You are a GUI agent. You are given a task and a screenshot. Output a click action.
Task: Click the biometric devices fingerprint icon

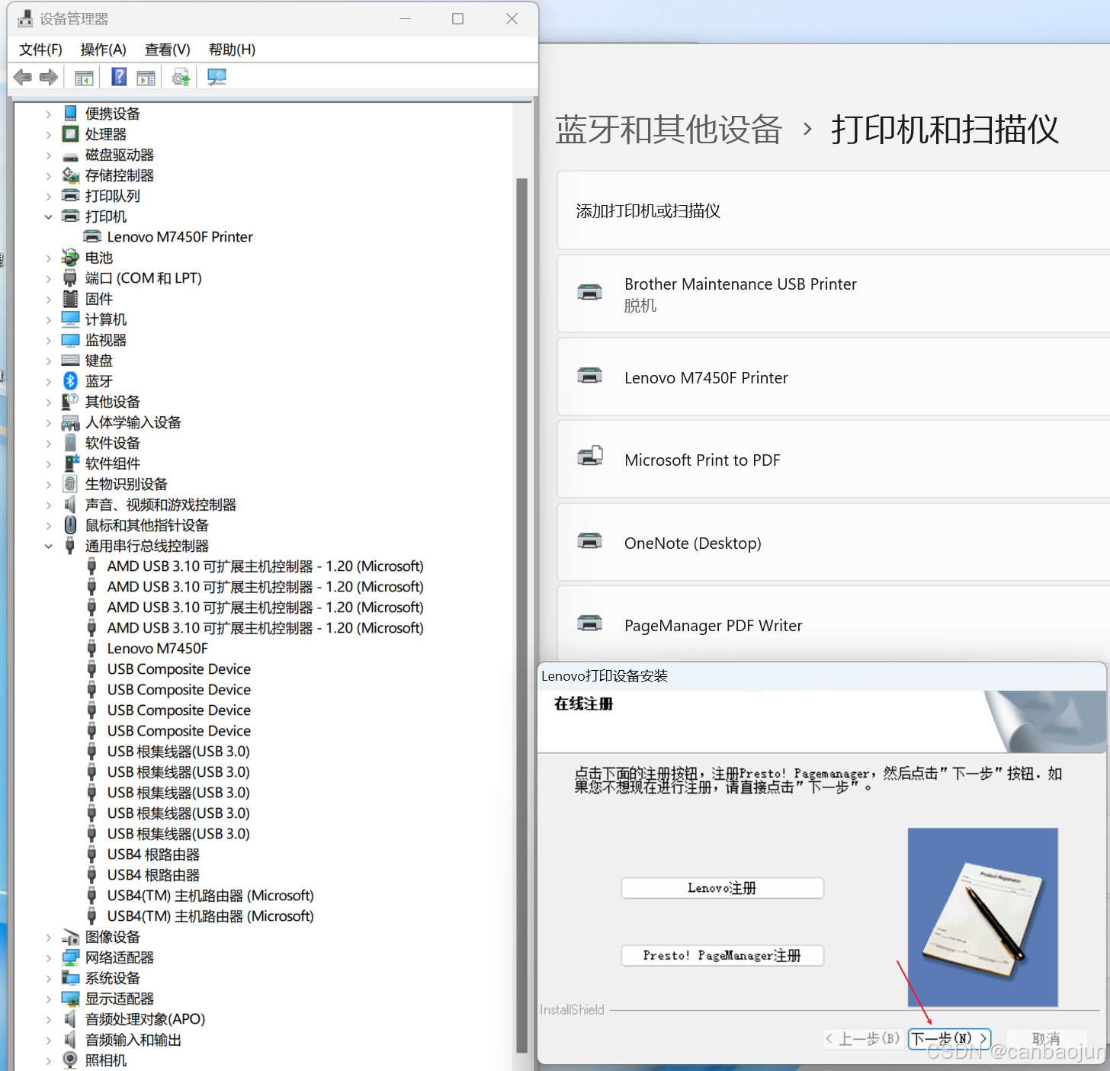tap(70, 484)
